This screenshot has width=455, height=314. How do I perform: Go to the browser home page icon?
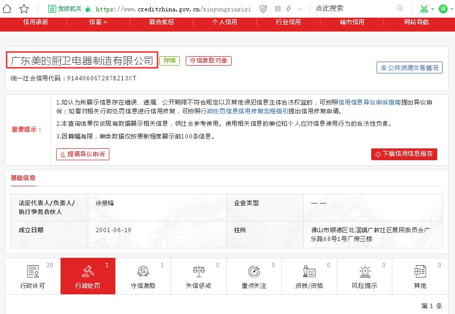(7, 9)
